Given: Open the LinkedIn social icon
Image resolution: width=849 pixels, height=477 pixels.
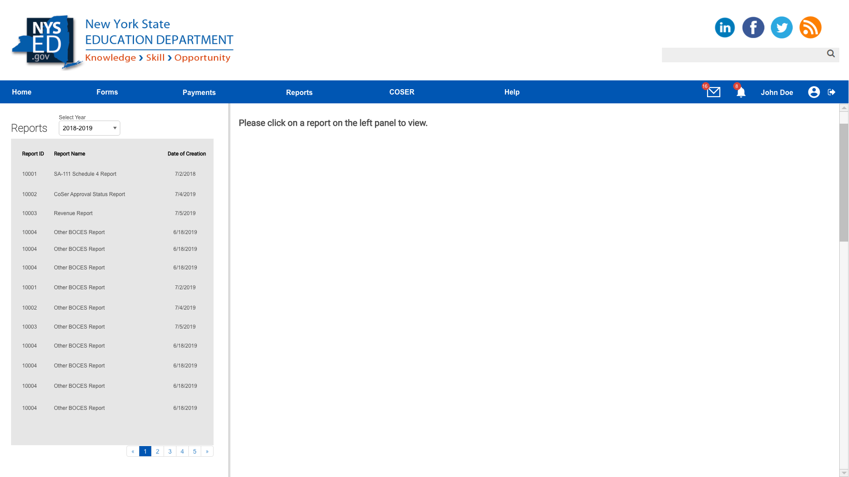Looking at the screenshot, I should 724,27.
